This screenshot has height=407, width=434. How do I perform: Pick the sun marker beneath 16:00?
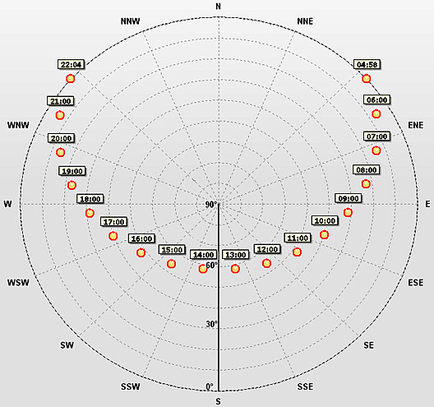[141, 252]
